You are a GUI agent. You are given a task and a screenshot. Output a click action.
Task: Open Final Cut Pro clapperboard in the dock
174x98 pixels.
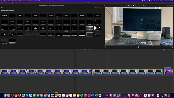[111, 95]
